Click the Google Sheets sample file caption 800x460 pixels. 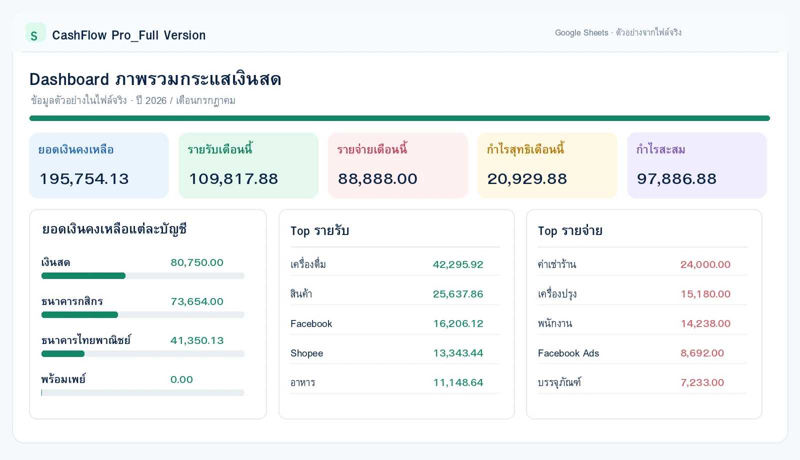618,32
